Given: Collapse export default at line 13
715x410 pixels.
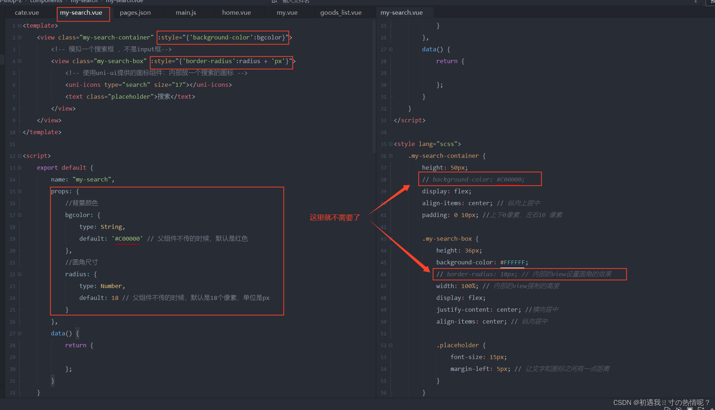Looking at the screenshot, I should [x=19, y=168].
